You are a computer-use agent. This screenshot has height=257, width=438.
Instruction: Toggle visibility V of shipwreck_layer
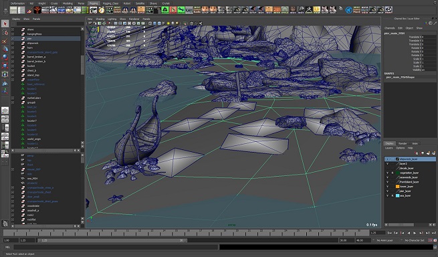387,159
